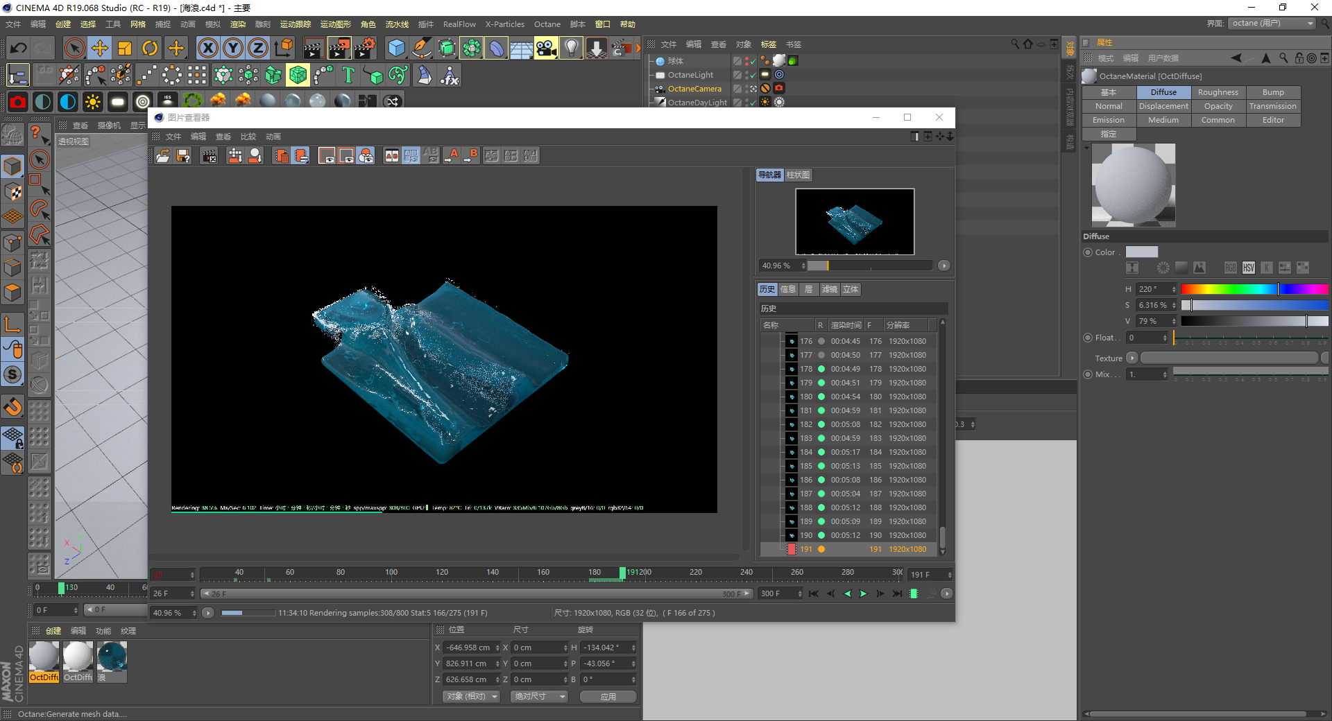The width and height of the screenshot is (1332, 721).
Task: Click the Save image icon in Picture Viewer
Action: (183, 156)
